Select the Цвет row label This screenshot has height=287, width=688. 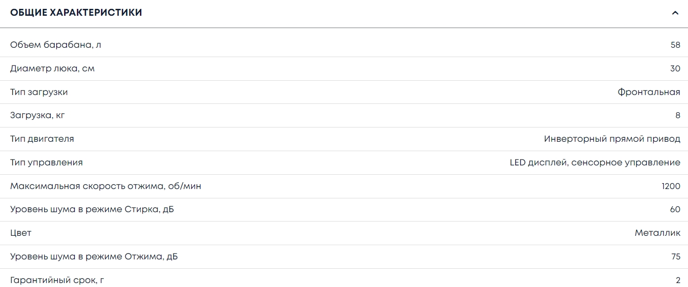[x=21, y=233]
